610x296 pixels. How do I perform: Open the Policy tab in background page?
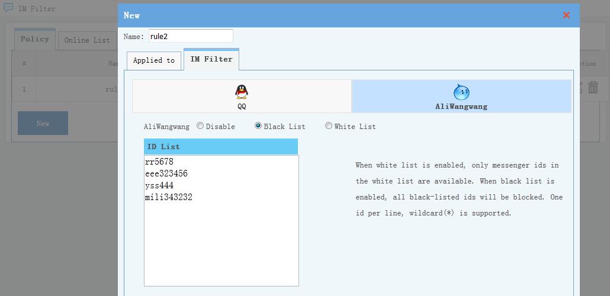35,39
